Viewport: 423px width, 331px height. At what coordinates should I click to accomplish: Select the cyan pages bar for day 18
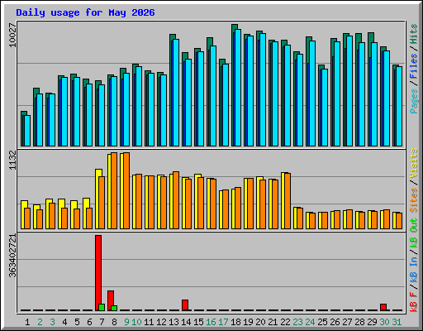238,88
